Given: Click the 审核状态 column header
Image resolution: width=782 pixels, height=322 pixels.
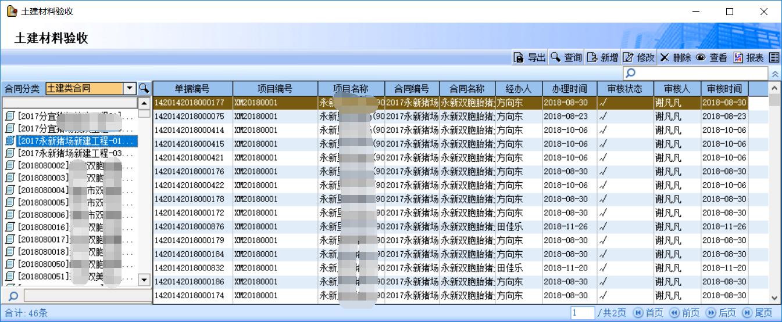Looking at the screenshot, I should coord(624,89).
